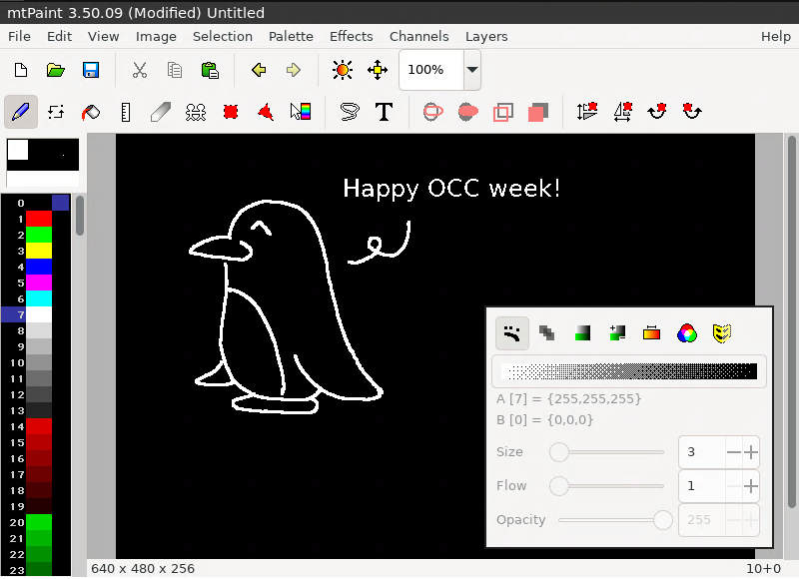This screenshot has height=579, width=799.
Task: Expand the 100% zoom dropdown
Action: [471, 70]
